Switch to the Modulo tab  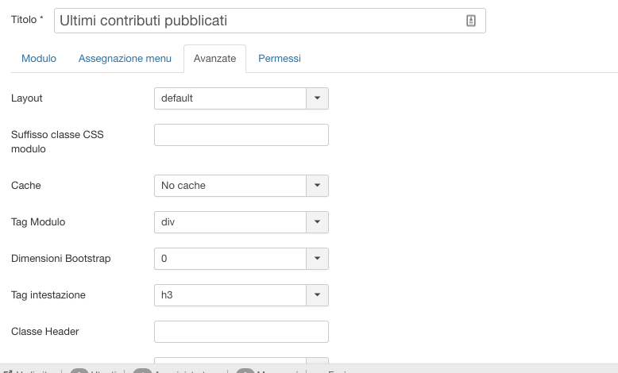[39, 58]
